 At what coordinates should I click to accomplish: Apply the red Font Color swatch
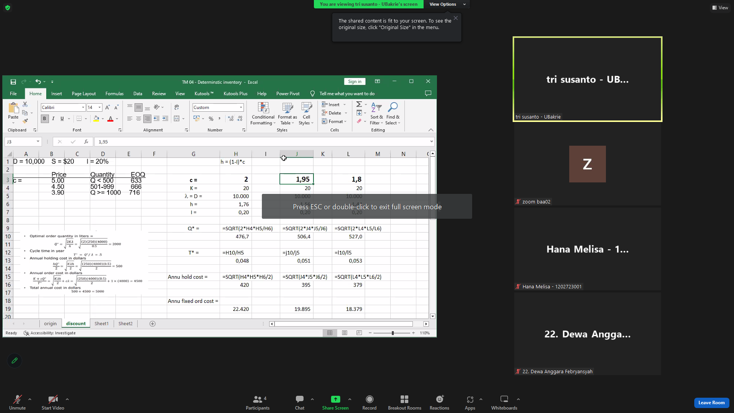point(110,119)
